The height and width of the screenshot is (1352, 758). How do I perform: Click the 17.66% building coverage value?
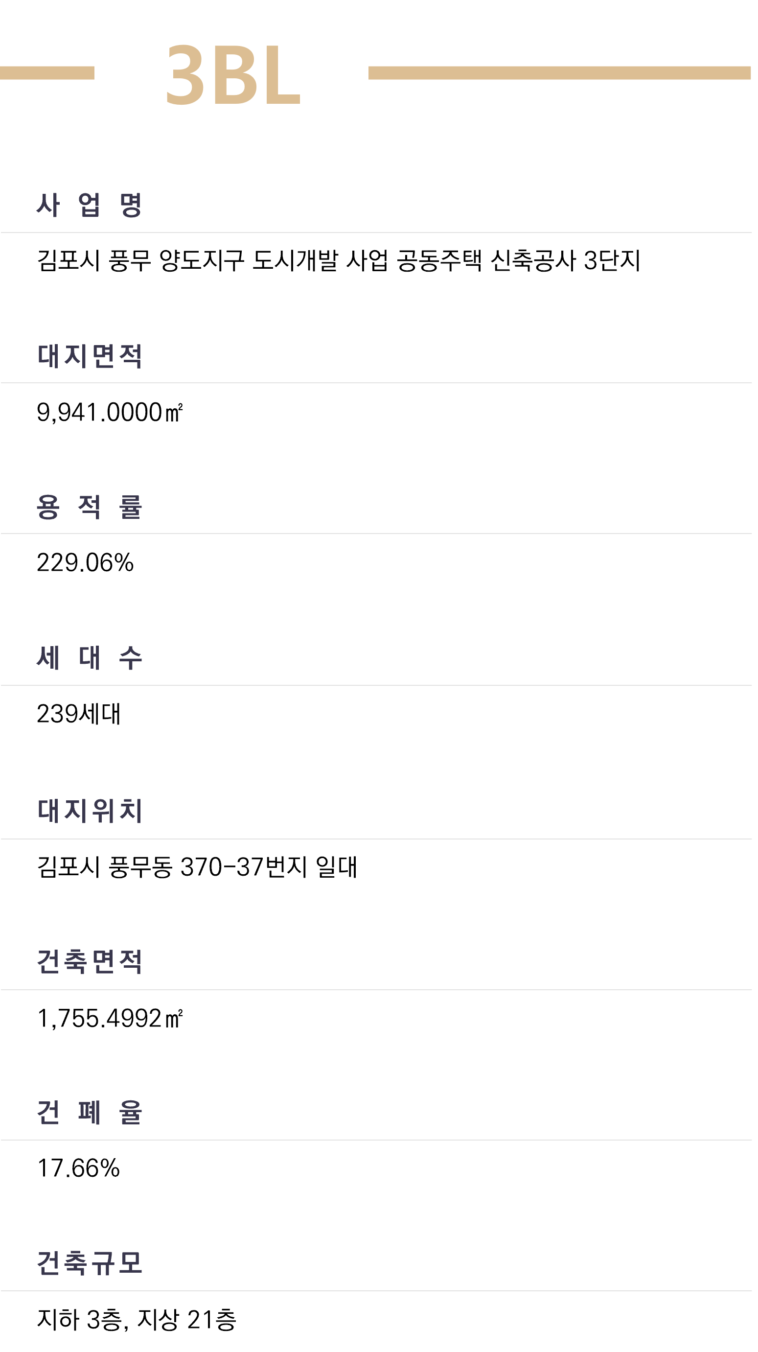pos(78,1168)
